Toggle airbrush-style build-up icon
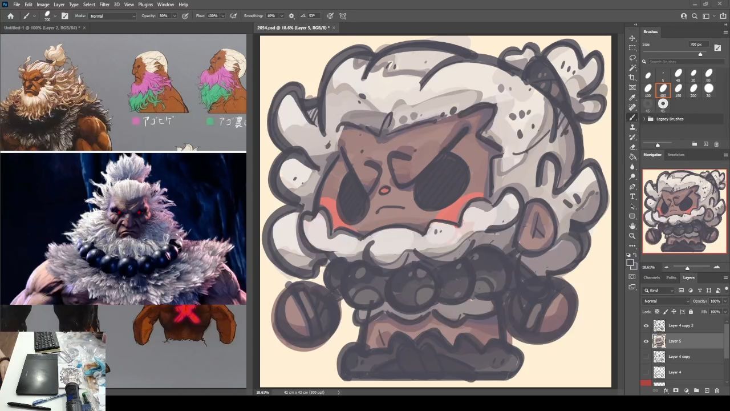 click(233, 16)
